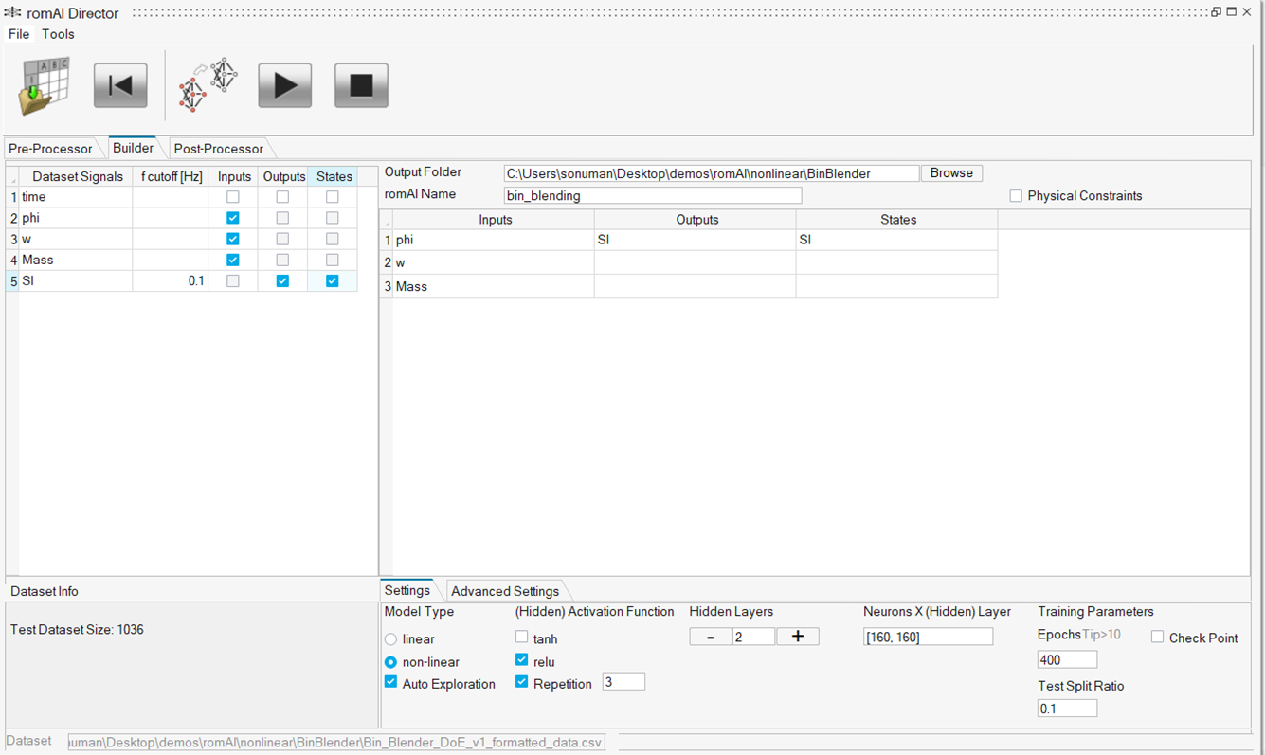Decrease hidden layers with minus button
Viewport: 1265px width, 755px height.
pyautogui.click(x=710, y=637)
